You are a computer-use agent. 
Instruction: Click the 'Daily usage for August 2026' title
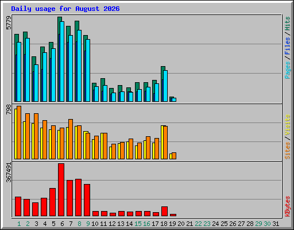pyautogui.click(x=65, y=9)
